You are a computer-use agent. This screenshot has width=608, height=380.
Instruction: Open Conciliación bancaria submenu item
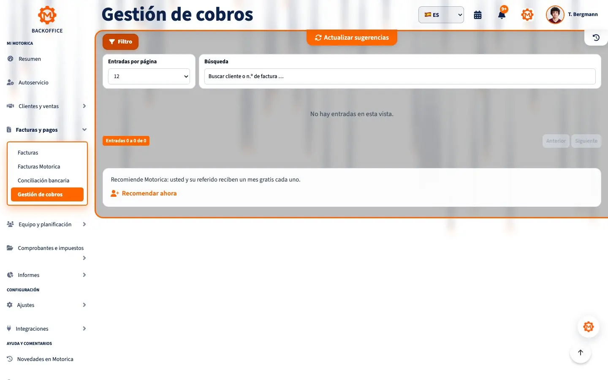[x=47, y=180]
